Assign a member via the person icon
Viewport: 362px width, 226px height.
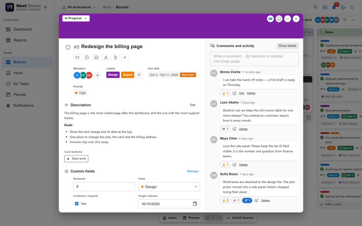click(x=106, y=57)
